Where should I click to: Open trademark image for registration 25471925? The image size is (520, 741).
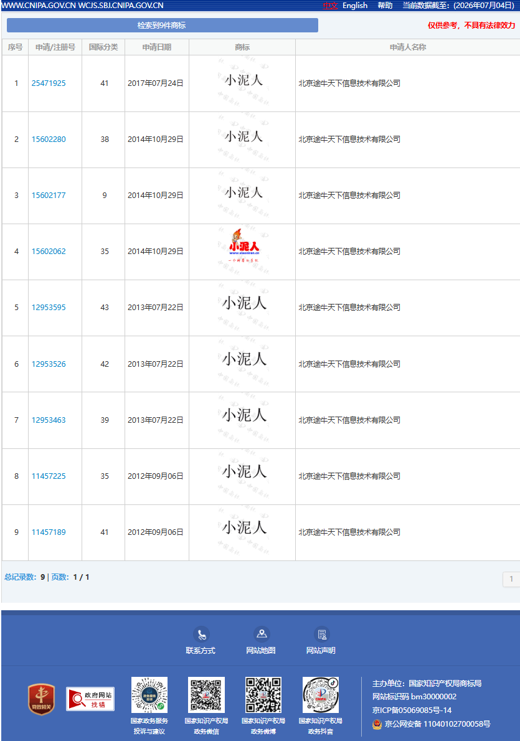click(x=243, y=83)
